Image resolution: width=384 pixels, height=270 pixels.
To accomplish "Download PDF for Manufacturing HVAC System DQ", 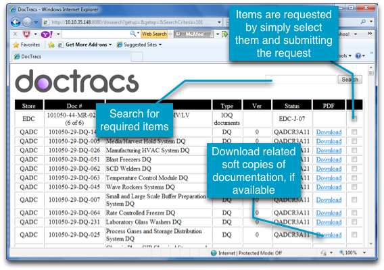I will 329,151.
